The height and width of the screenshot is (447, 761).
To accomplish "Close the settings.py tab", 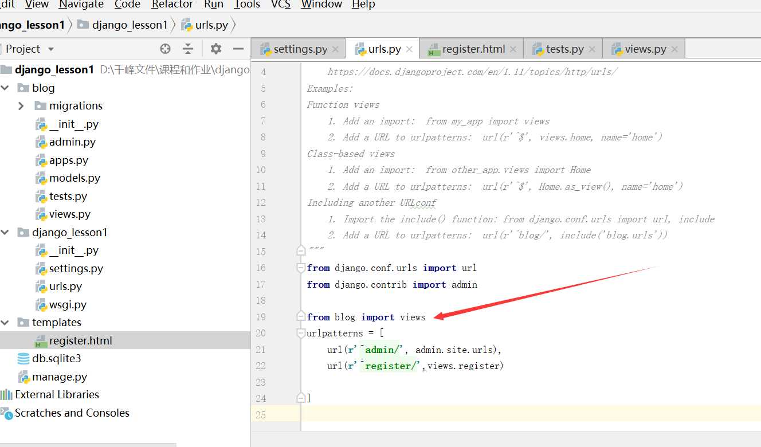I will coord(335,49).
